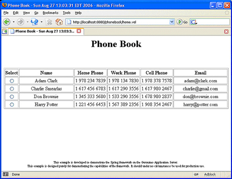Click cell phone 1 978 378 7578
Image resolution: width=232 pixels, height=179 pixels.
pos(157,81)
